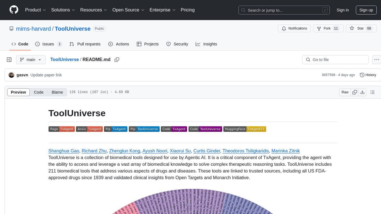Screen dimensions: 381x214
Task: View the file History
Action: [x=368, y=75]
